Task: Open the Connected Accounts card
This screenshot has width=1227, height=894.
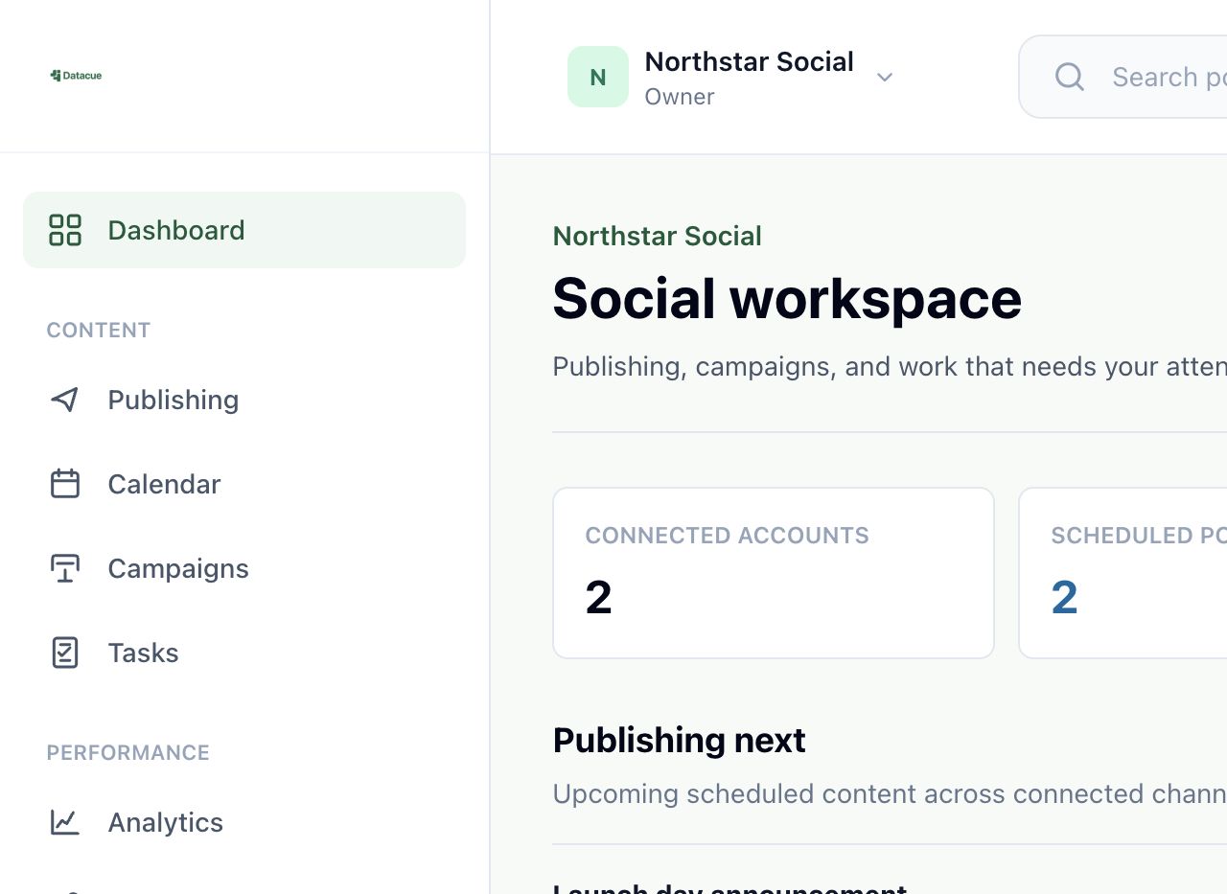Action: [x=774, y=573]
